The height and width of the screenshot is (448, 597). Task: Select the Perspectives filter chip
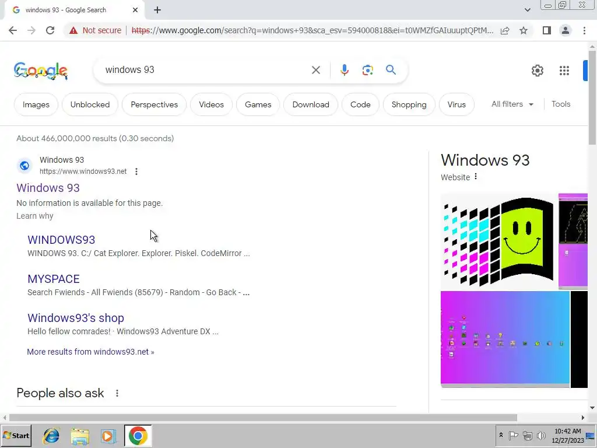pos(154,104)
